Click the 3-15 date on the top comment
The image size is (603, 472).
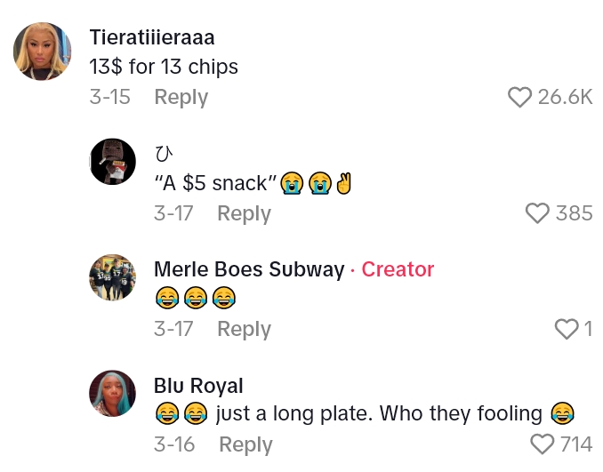[109, 98]
